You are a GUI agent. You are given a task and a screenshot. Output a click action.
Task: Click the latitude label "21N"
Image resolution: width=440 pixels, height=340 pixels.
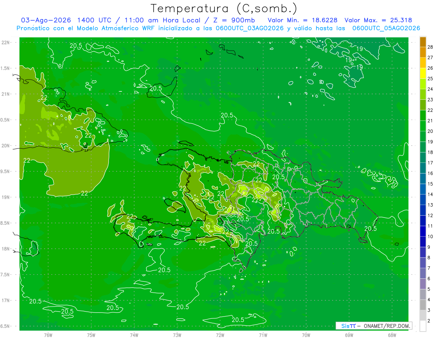[5, 94]
